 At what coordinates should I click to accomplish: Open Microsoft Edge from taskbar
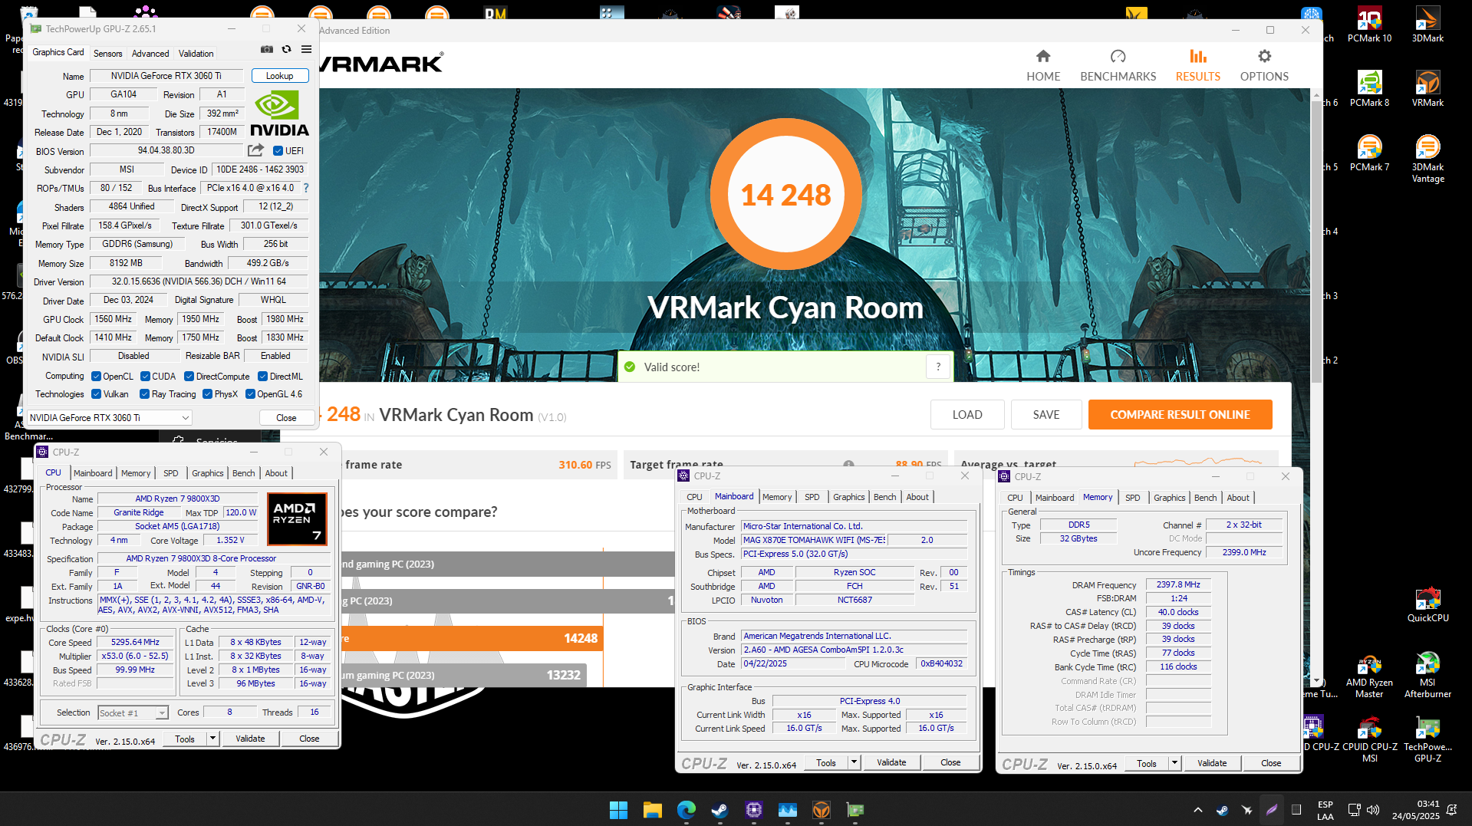(686, 809)
